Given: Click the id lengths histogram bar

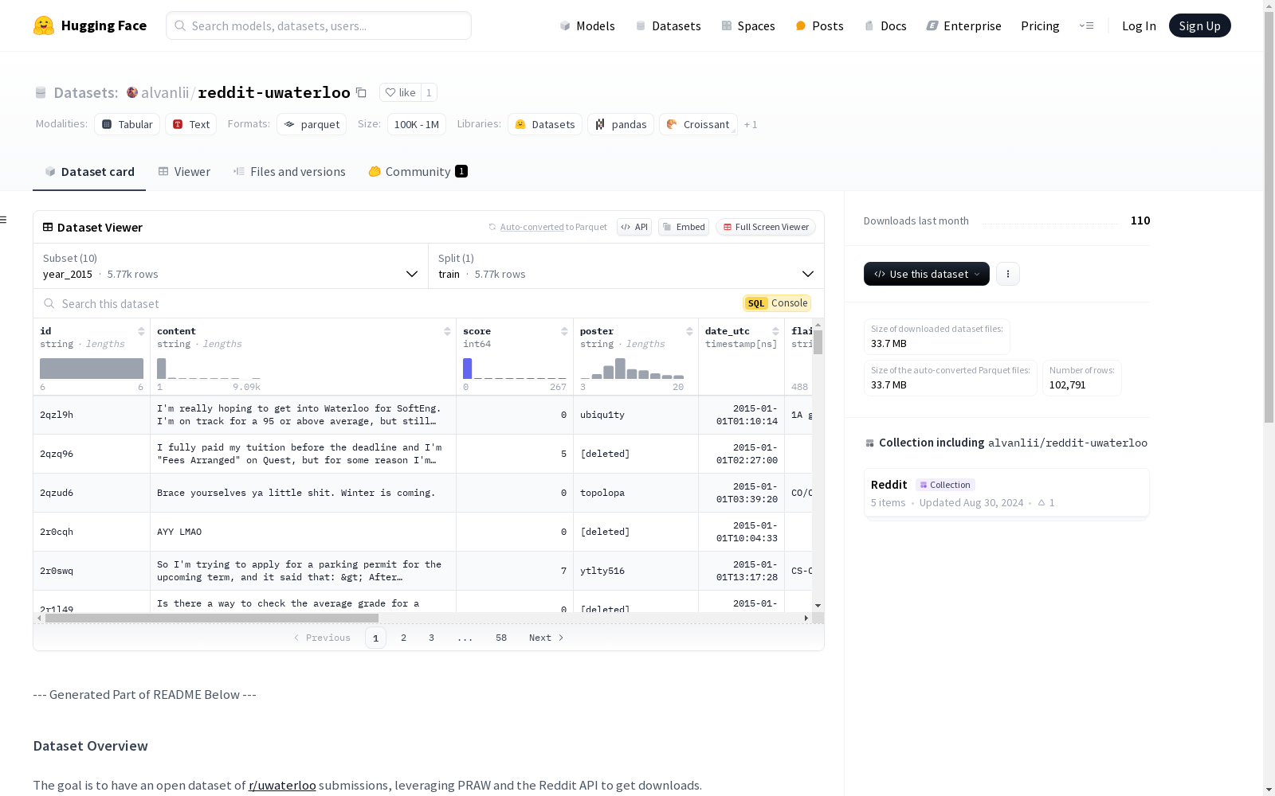Looking at the screenshot, I should (x=92, y=369).
